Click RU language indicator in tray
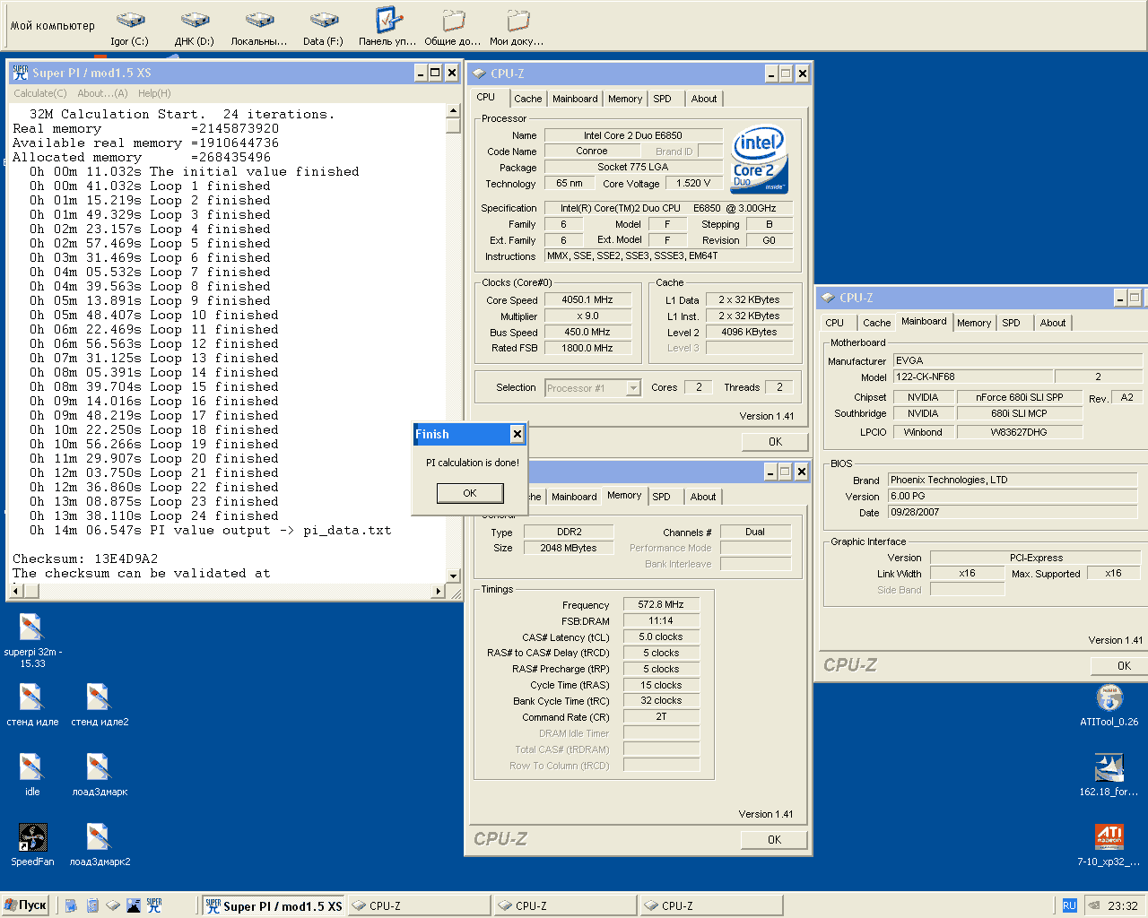 click(x=1069, y=905)
